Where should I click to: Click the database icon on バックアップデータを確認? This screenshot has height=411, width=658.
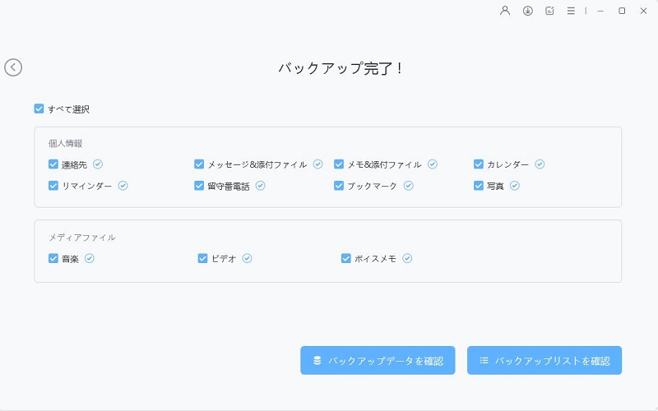[x=317, y=361]
